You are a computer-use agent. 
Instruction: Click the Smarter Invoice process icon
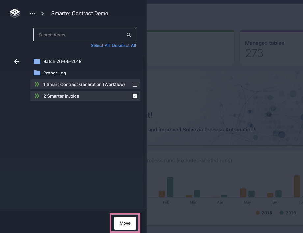tap(37, 96)
